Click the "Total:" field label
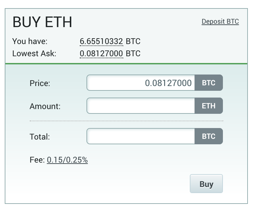The height and width of the screenshot is (210, 256). pos(40,137)
